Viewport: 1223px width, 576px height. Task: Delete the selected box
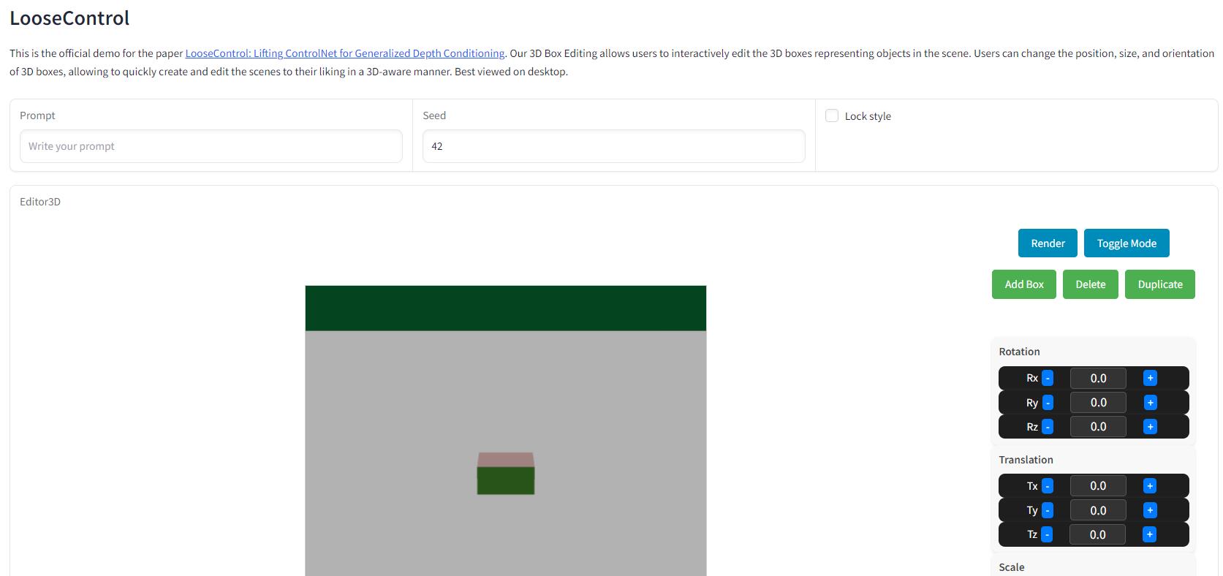pos(1090,284)
